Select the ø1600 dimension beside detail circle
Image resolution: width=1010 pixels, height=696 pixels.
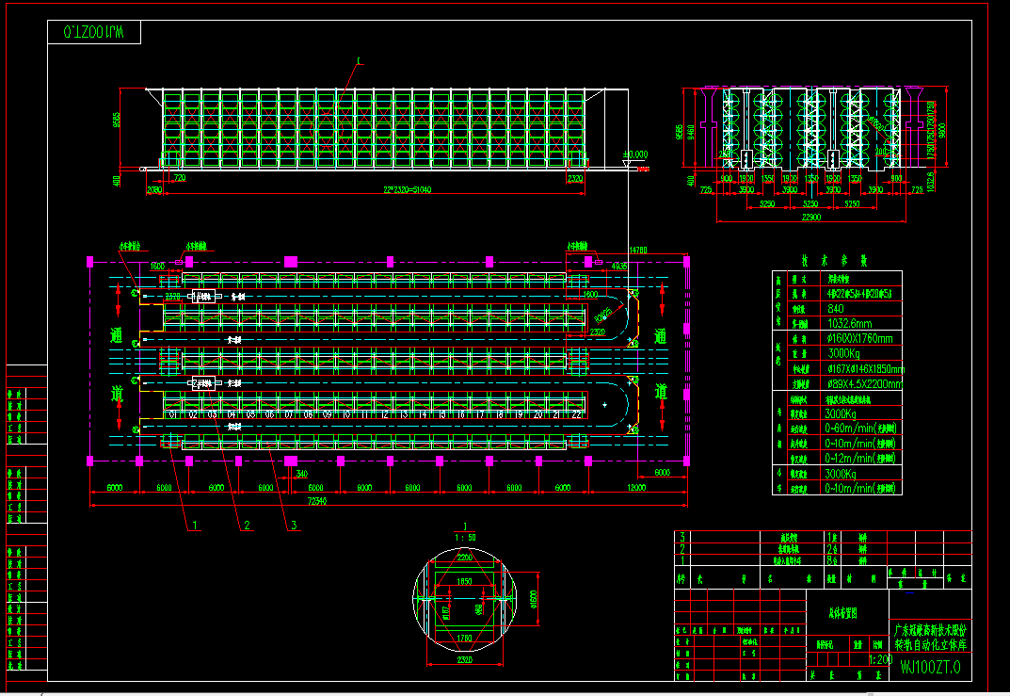[x=534, y=599]
